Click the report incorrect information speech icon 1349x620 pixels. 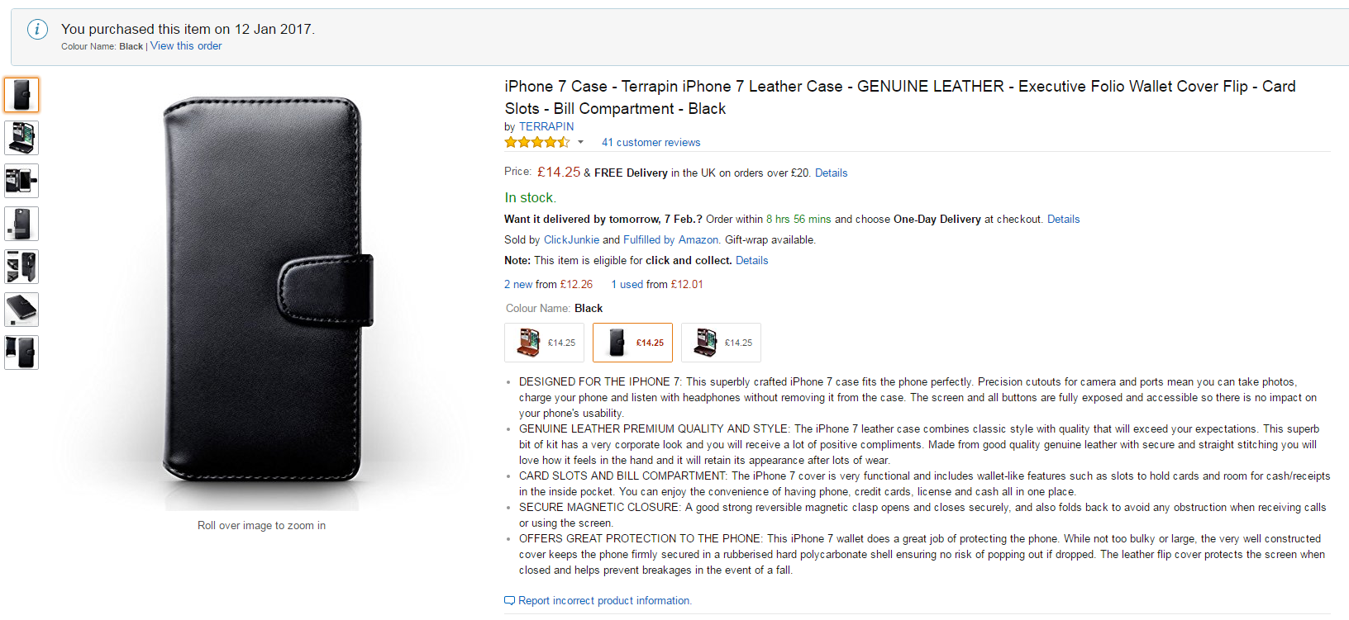point(509,600)
